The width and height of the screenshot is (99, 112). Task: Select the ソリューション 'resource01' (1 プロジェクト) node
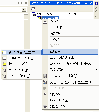62,14
